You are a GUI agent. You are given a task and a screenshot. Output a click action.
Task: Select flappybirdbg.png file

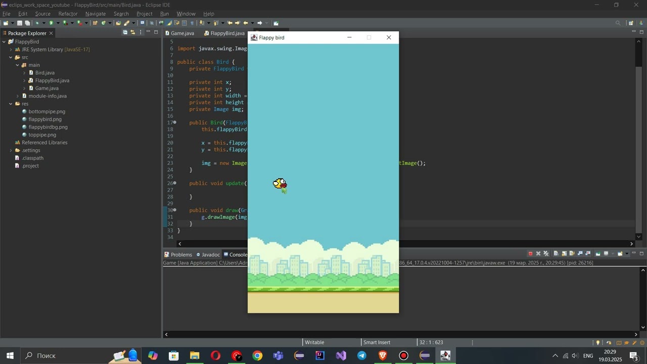click(48, 127)
